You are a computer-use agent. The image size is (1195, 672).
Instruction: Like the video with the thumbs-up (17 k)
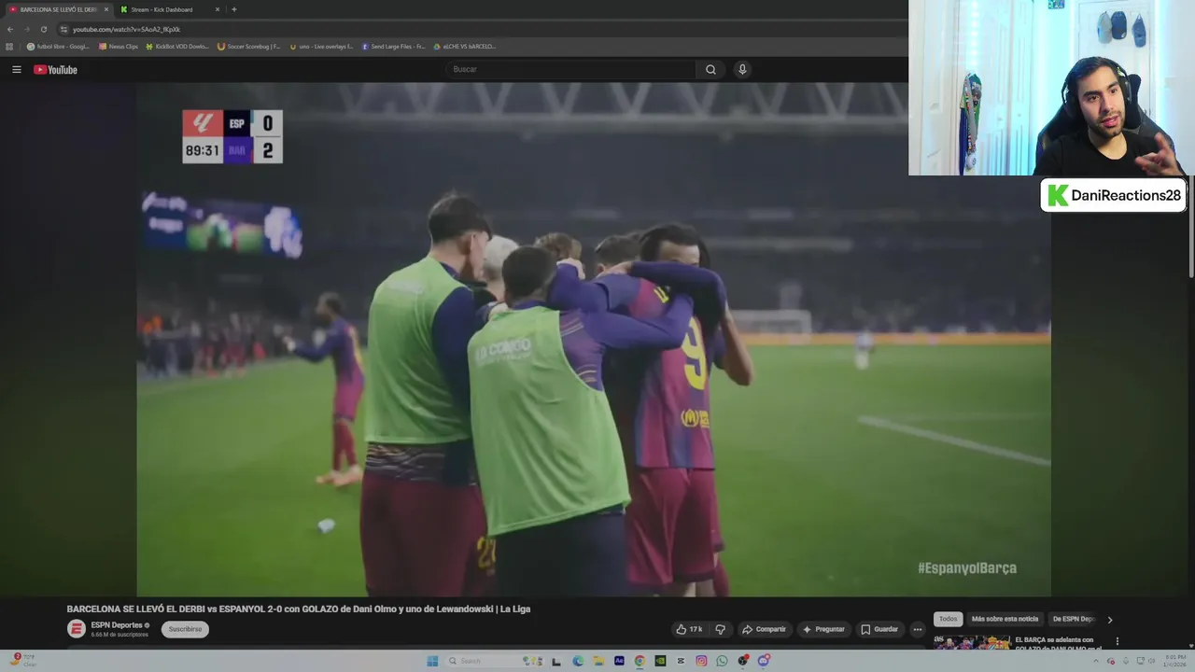[689, 629]
